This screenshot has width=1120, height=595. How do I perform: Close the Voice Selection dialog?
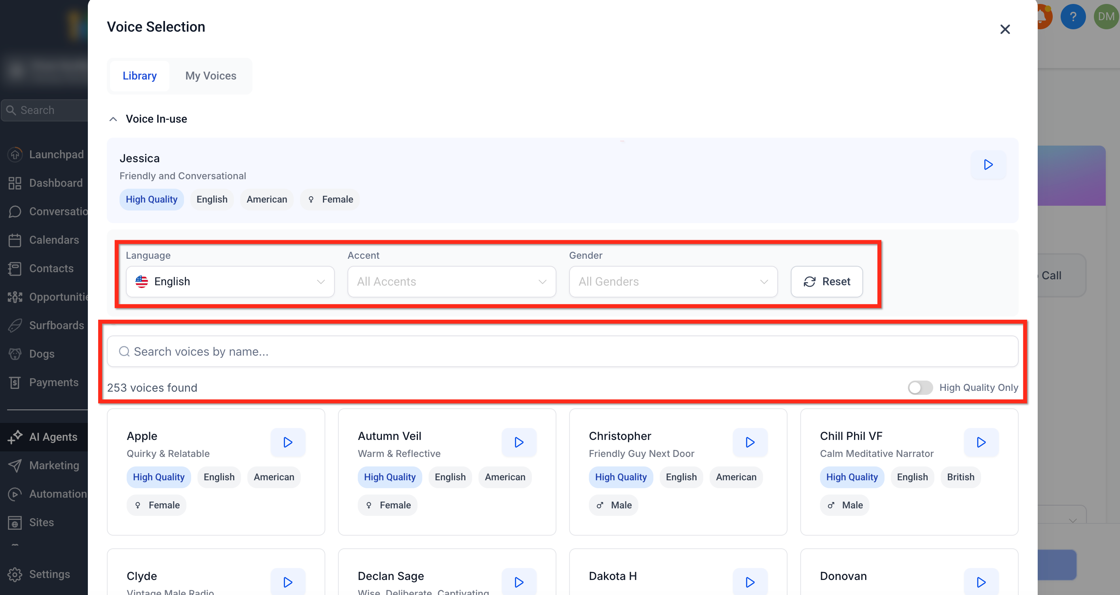click(x=1004, y=29)
